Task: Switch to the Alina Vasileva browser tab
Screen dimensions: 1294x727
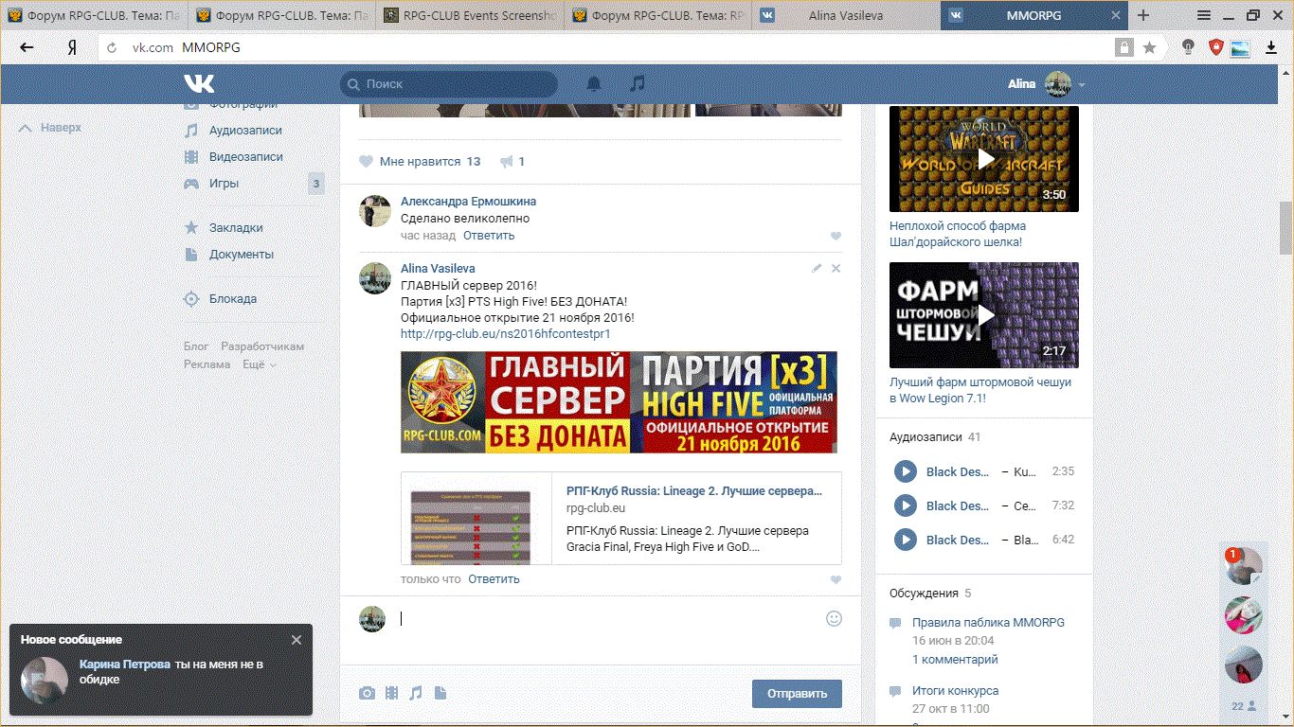Action: 846,15
